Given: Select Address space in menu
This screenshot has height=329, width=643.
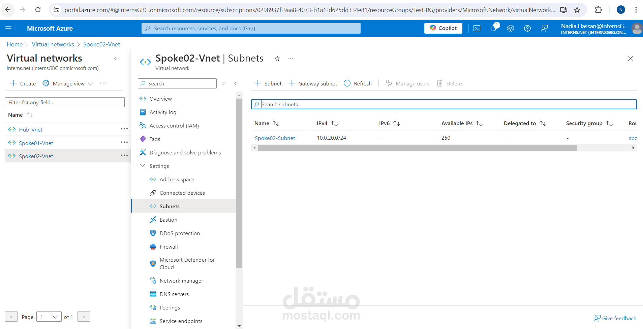Looking at the screenshot, I should coord(177,180).
